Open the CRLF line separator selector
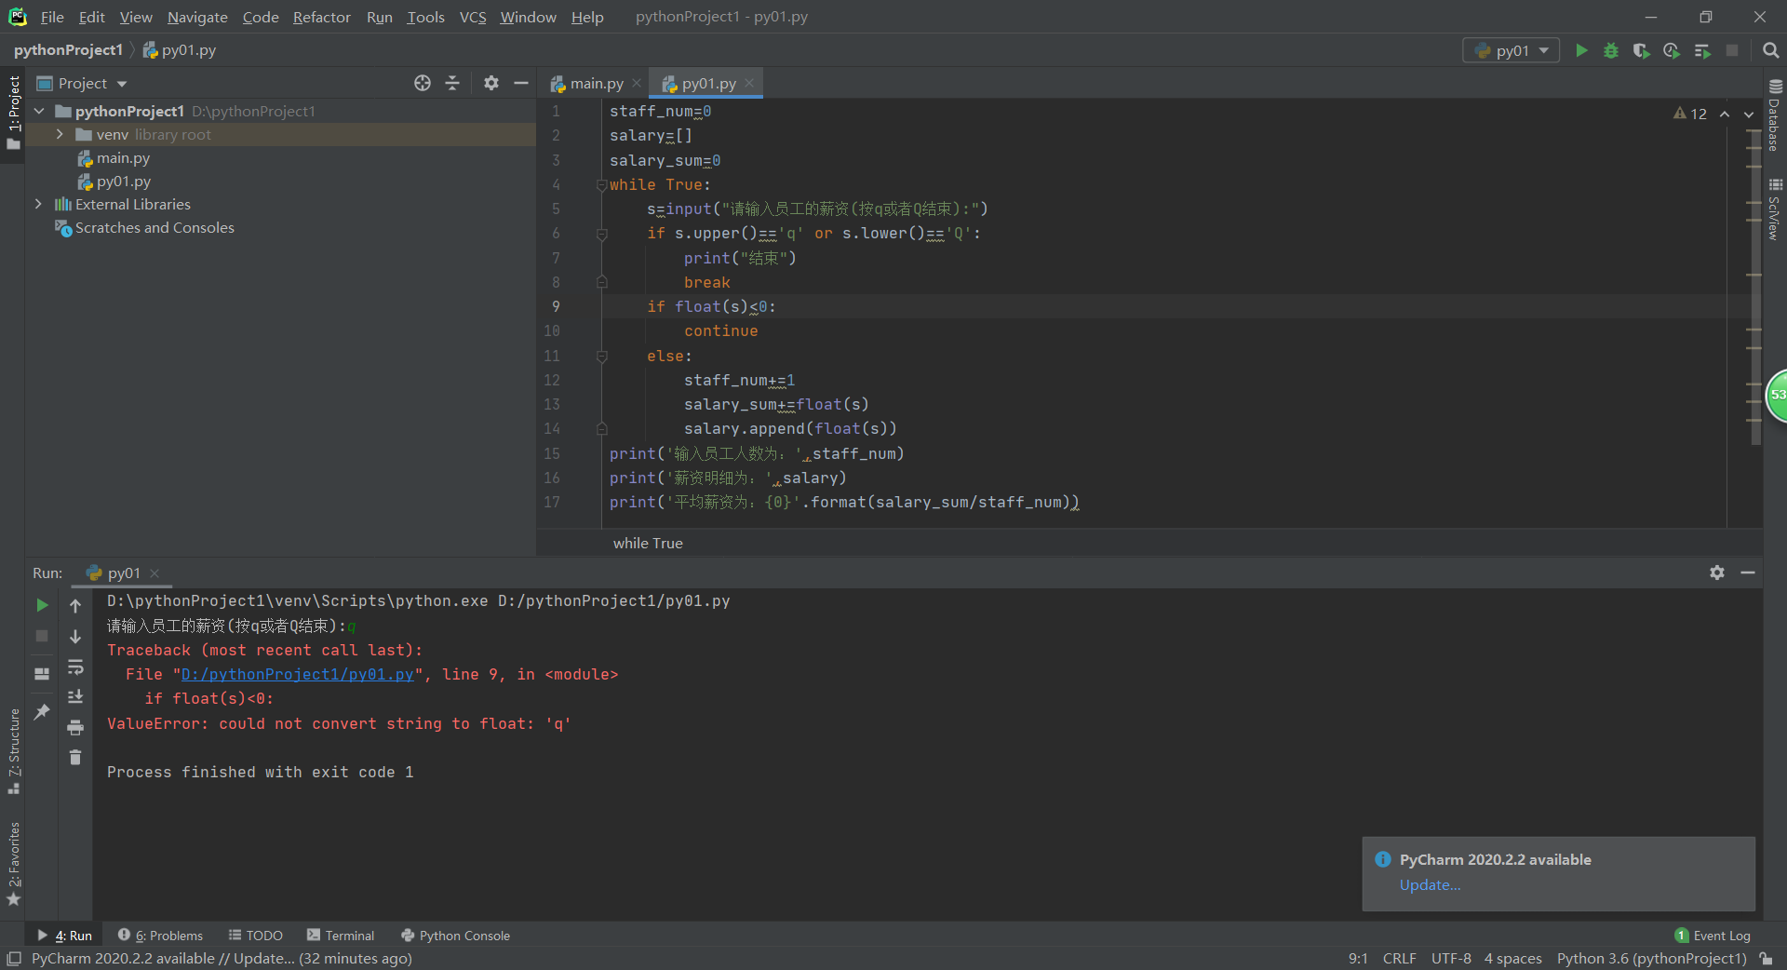 coord(1399,959)
